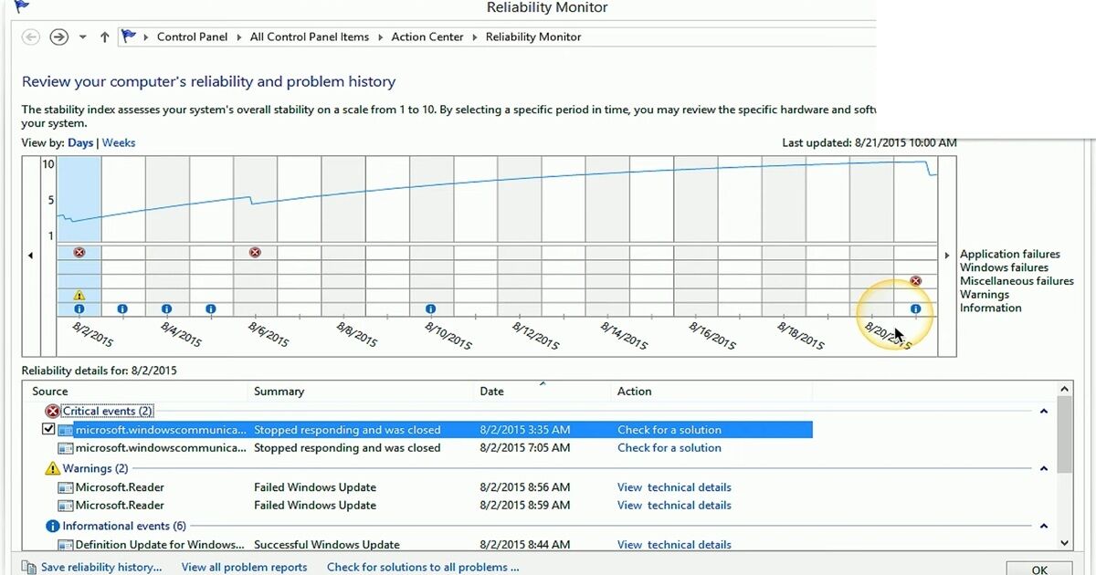Collapse the Warnings group
This screenshot has height=575, width=1096.
[x=1043, y=468]
